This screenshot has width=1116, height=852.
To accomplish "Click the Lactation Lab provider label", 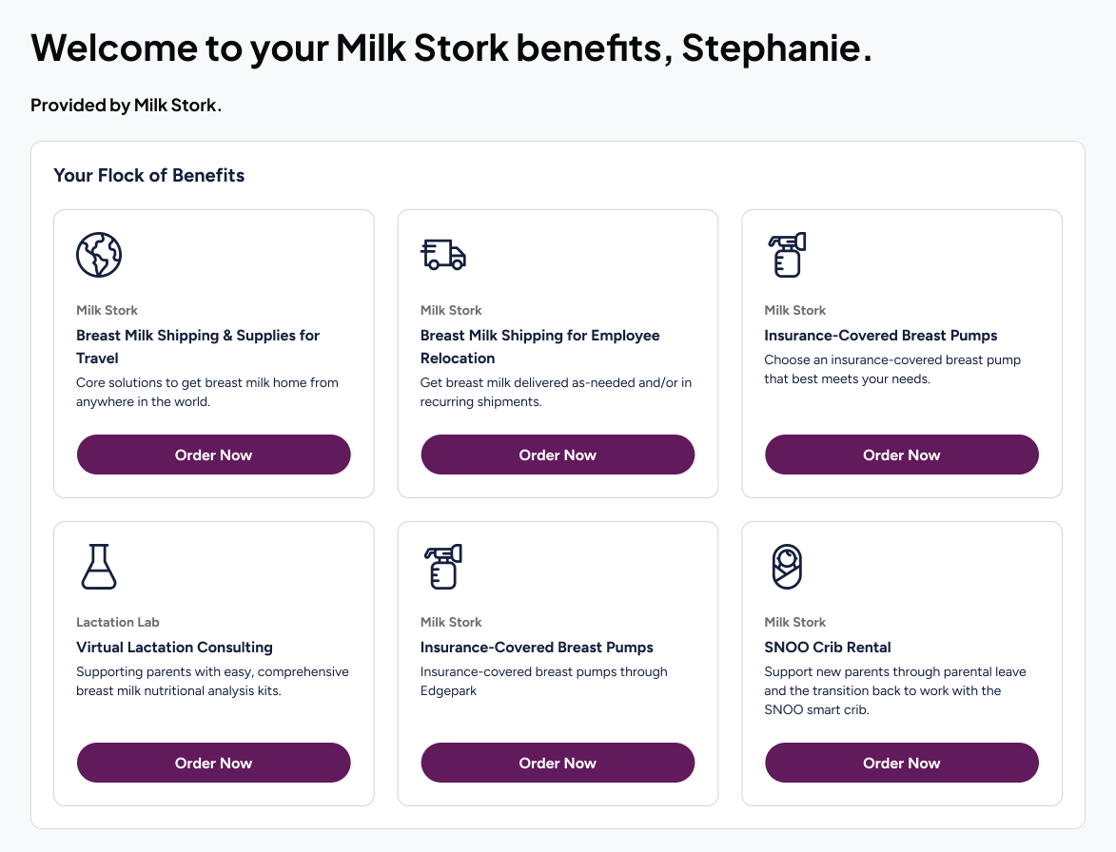I will (x=118, y=622).
